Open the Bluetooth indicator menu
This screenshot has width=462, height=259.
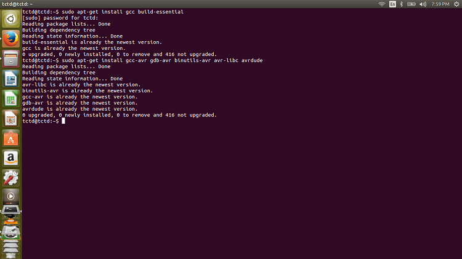coord(401,4)
